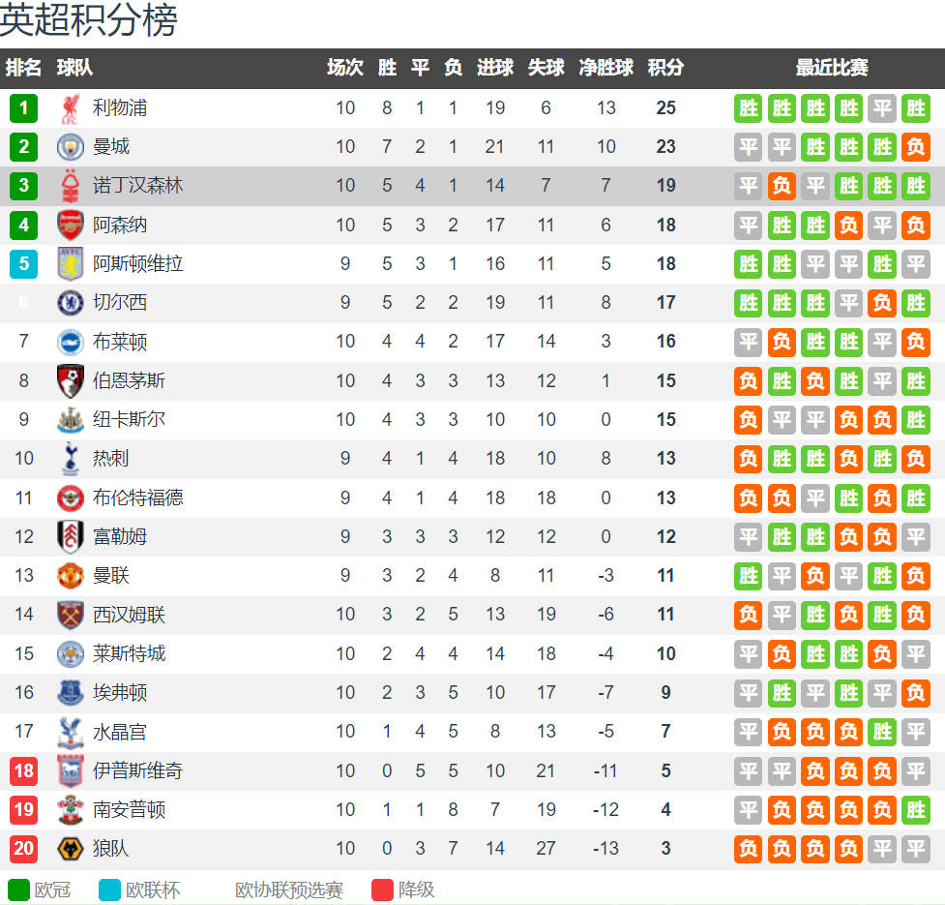The height and width of the screenshot is (905, 945).
Task: Click green 欧冠 legend color swatch
Action: pos(18,890)
